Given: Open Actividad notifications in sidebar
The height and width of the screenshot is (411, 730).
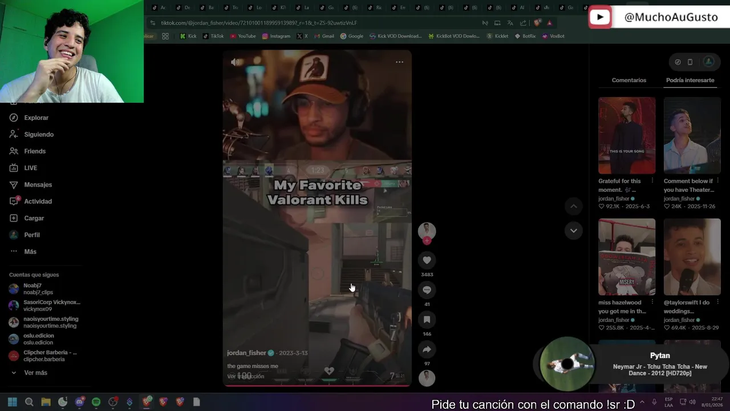Looking at the screenshot, I should pos(31,202).
